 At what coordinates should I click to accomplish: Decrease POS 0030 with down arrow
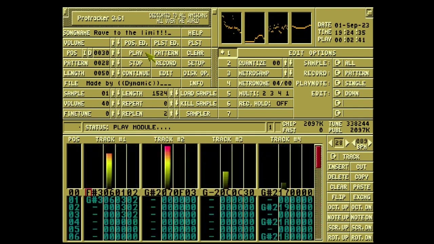tap(118, 53)
